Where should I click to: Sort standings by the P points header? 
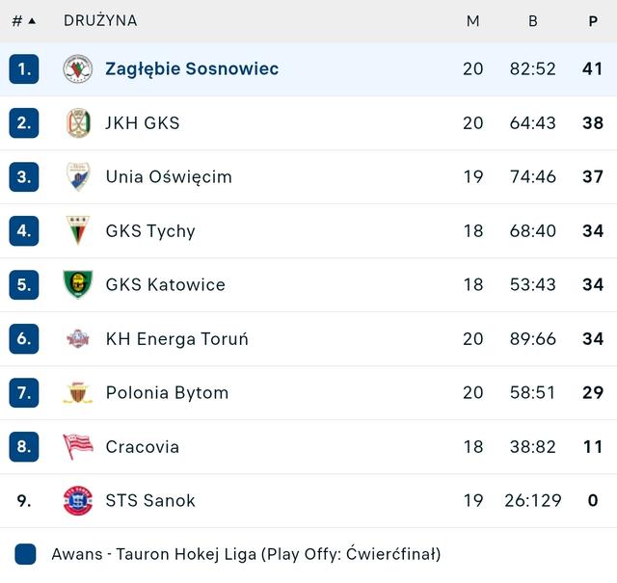click(593, 21)
